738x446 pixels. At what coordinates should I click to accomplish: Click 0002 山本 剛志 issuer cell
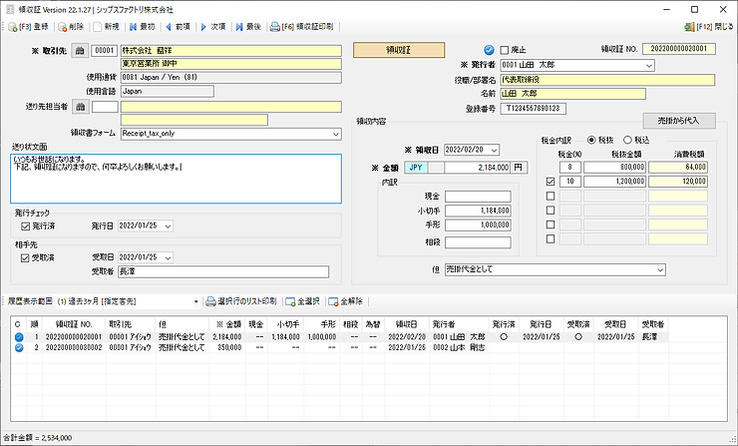point(459,347)
